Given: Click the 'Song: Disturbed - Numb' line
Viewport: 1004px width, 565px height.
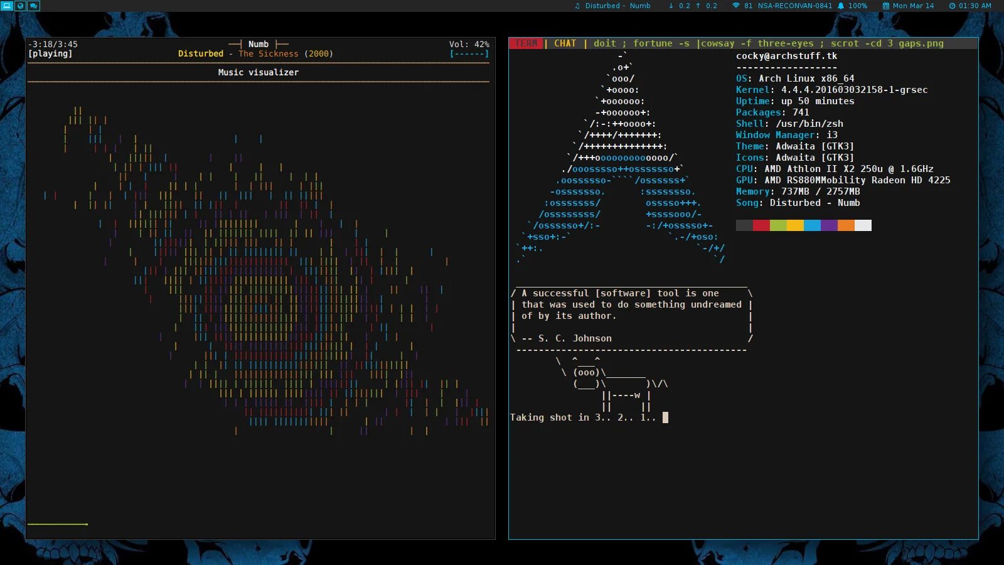Looking at the screenshot, I should (x=798, y=203).
